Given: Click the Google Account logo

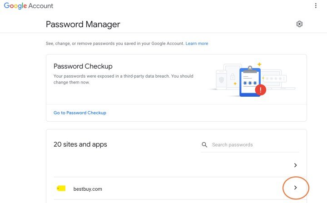Looking at the screenshot, I should [x=29, y=6].
